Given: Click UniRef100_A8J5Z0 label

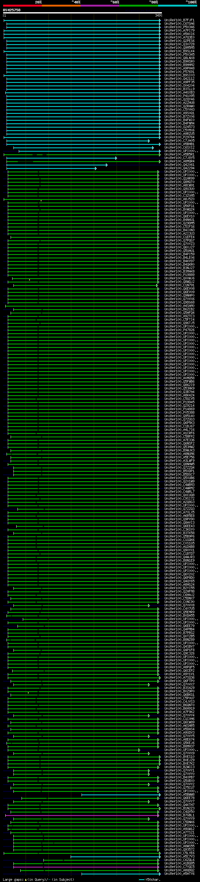Looking at the screenshot, I should (x=179, y=199).
